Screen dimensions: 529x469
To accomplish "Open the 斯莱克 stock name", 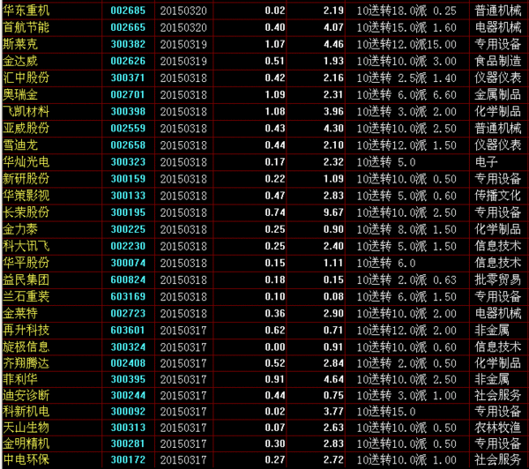I will pyautogui.click(x=21, y=44).
